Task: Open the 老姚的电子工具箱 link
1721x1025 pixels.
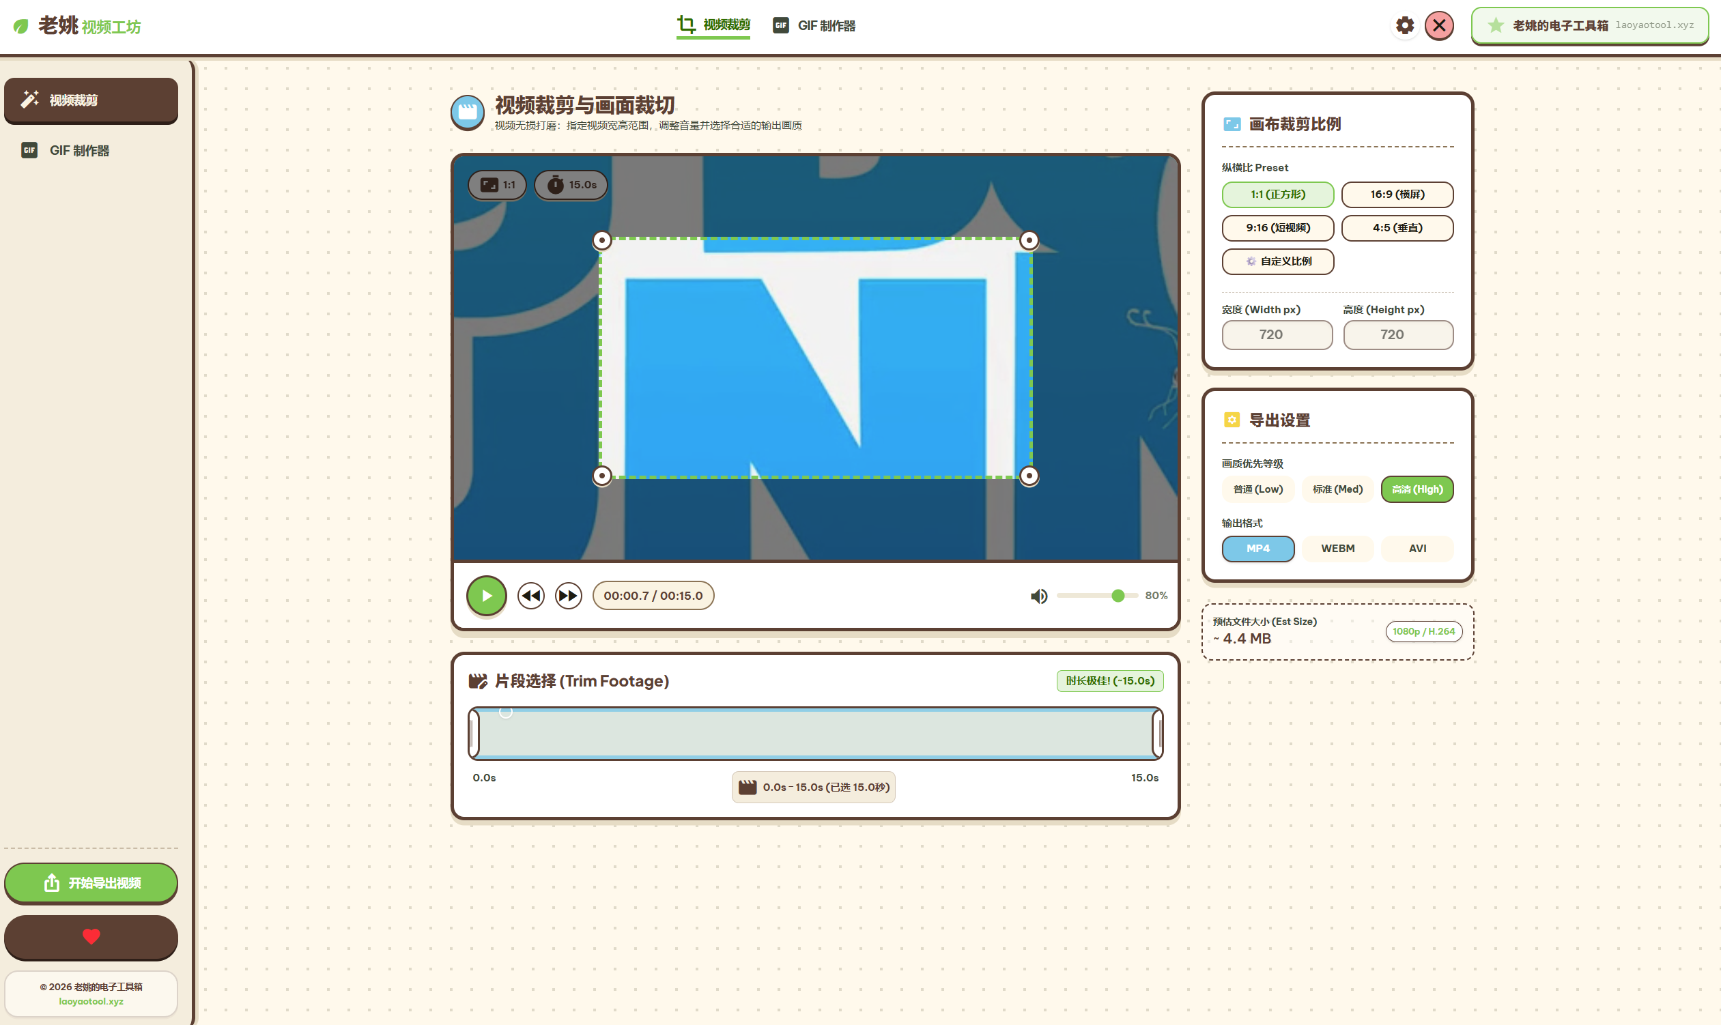Action: (1590, 25)
